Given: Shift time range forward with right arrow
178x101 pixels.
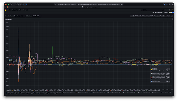Looking at the screenshot, I should tap(158, 16).
